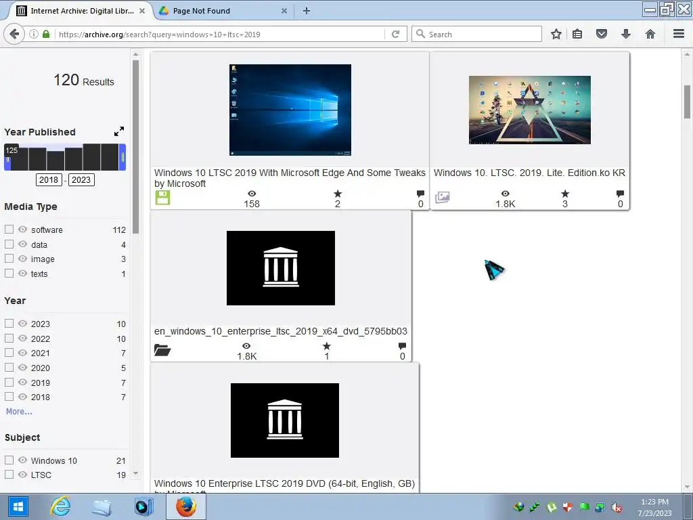This screenshot has width=693, height=520.
Task: Open the media player taskbar icon
Action: pos(143,506)
